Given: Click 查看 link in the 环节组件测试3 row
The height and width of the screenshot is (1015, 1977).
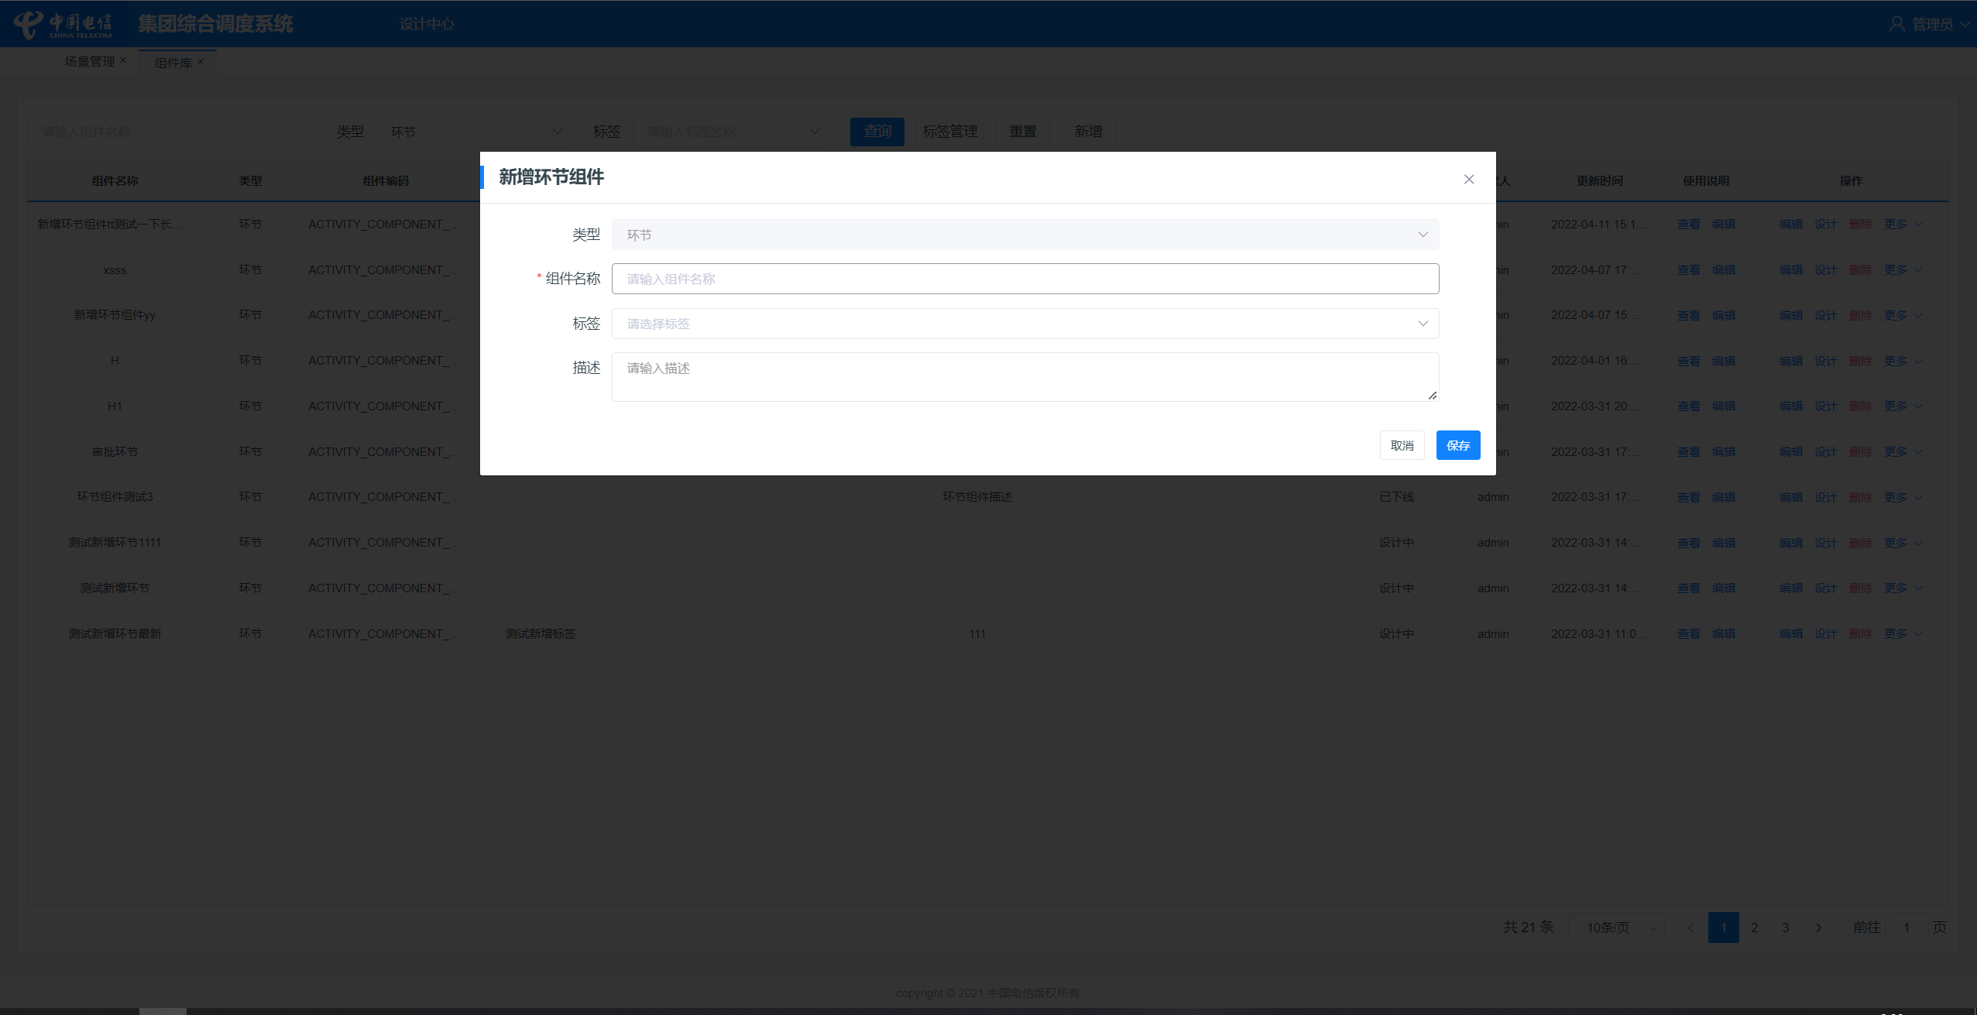Looking at the screenshot, I should (x=1688, y=497).
